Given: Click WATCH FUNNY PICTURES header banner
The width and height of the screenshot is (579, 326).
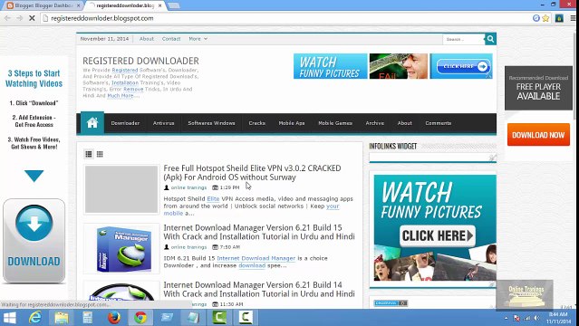Looking at the screenshot, I should pyautogui.click(x=330, y=66).
